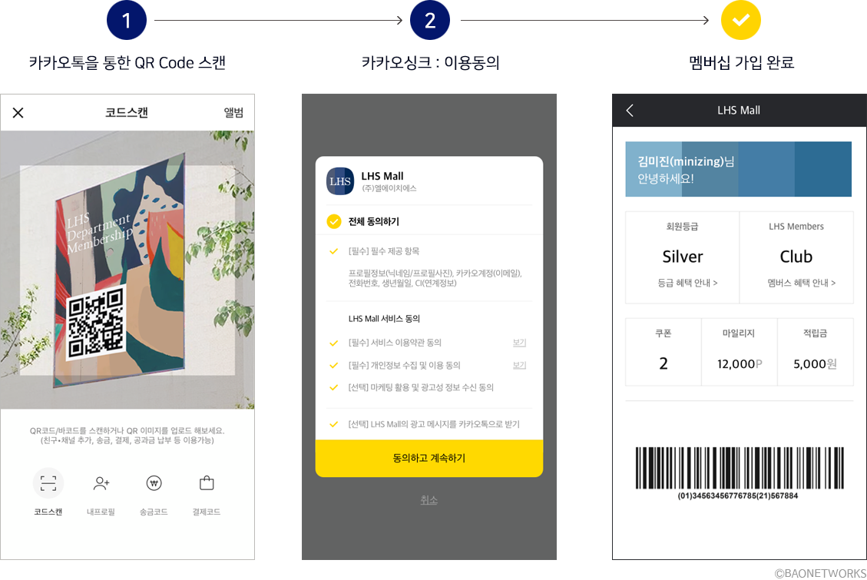This screenshot has height=580, width=867.
Task: Select the 코드스캔 scan icon
Action: pyautogui.click(x=48, y=483)
